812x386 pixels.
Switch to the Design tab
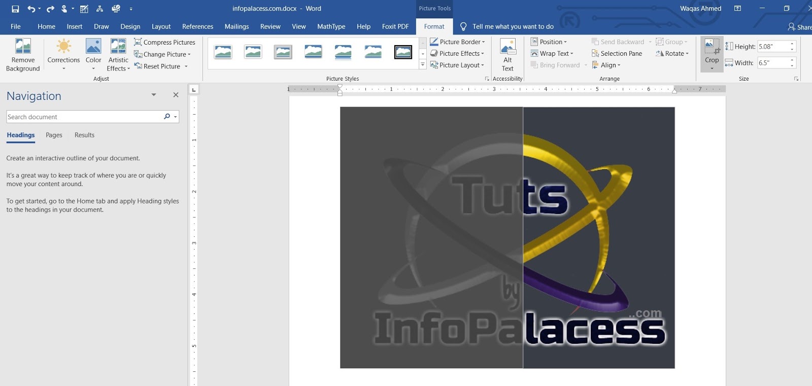coord(130,26)
